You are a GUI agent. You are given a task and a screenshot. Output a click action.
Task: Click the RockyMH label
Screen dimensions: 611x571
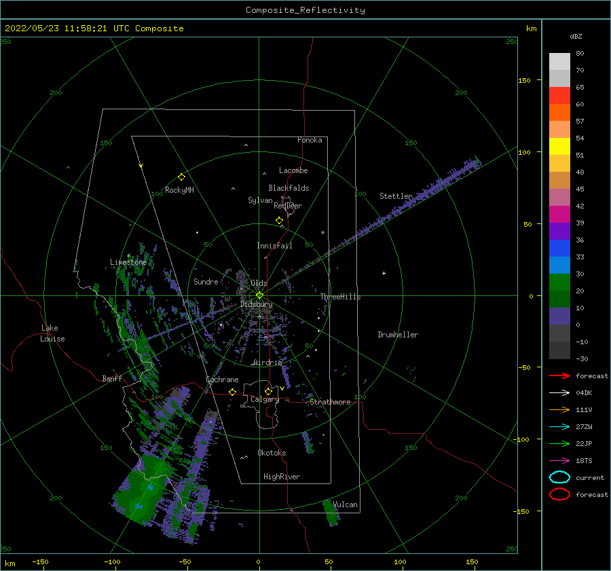click(179, 190)
